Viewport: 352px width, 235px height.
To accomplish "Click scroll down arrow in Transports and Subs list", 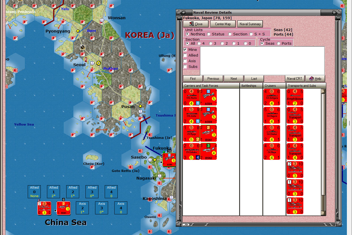I will click(x=323, y=213).
